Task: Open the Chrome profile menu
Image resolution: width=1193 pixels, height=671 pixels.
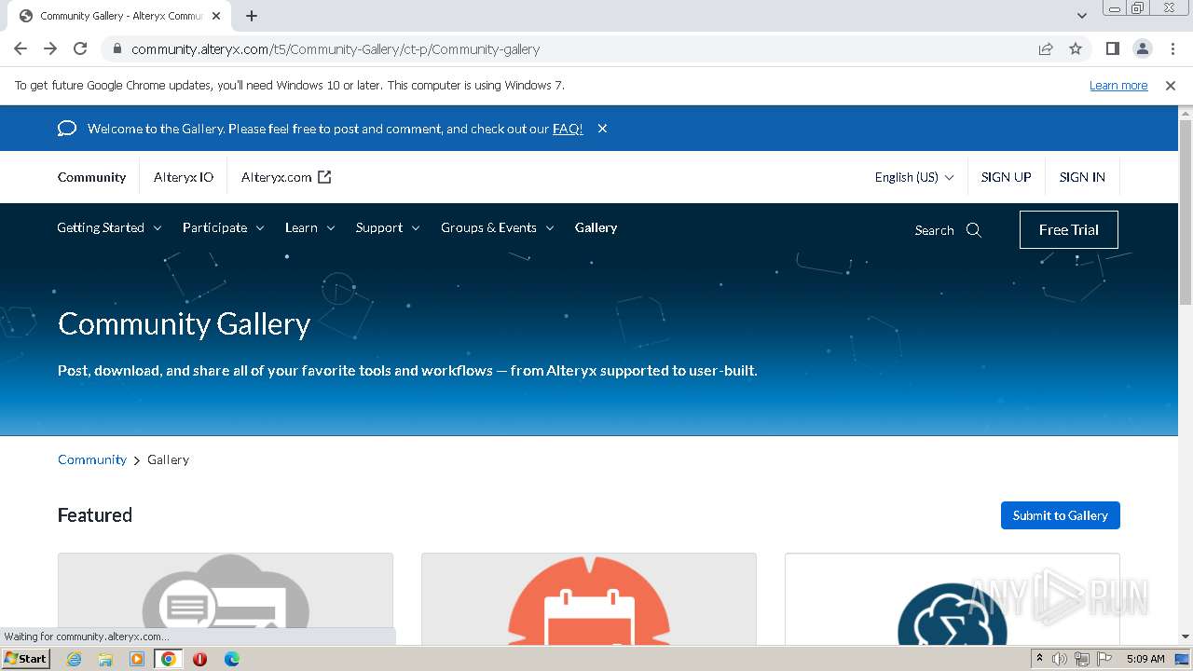Action: pos(1142,48)
